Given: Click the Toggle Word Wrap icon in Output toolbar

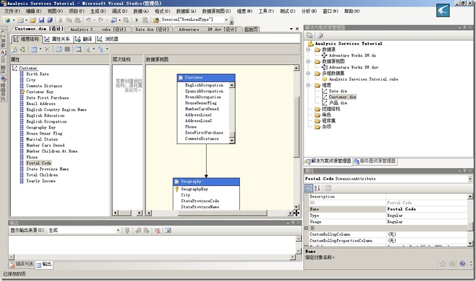Looking at the screenshot, I should (168, 231).
